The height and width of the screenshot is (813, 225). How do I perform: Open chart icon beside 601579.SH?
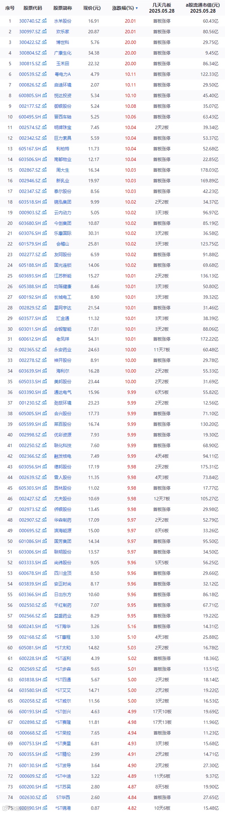pyautogui.click(x=44, y=244)
